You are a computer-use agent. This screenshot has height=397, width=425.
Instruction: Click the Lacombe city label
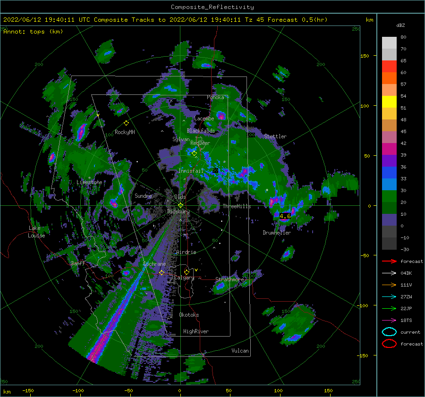click(204, 118)
